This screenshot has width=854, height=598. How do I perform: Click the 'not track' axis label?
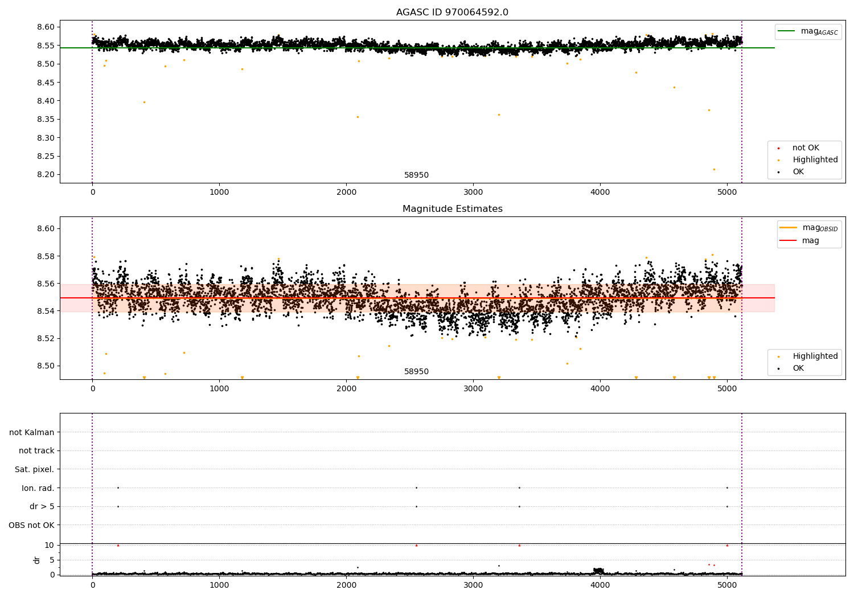pos(36,451)
